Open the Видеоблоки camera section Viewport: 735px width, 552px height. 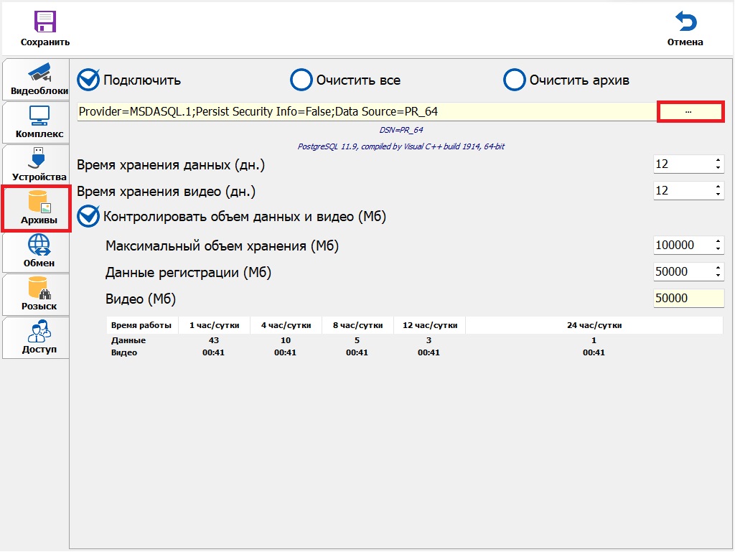coord(37,79)
